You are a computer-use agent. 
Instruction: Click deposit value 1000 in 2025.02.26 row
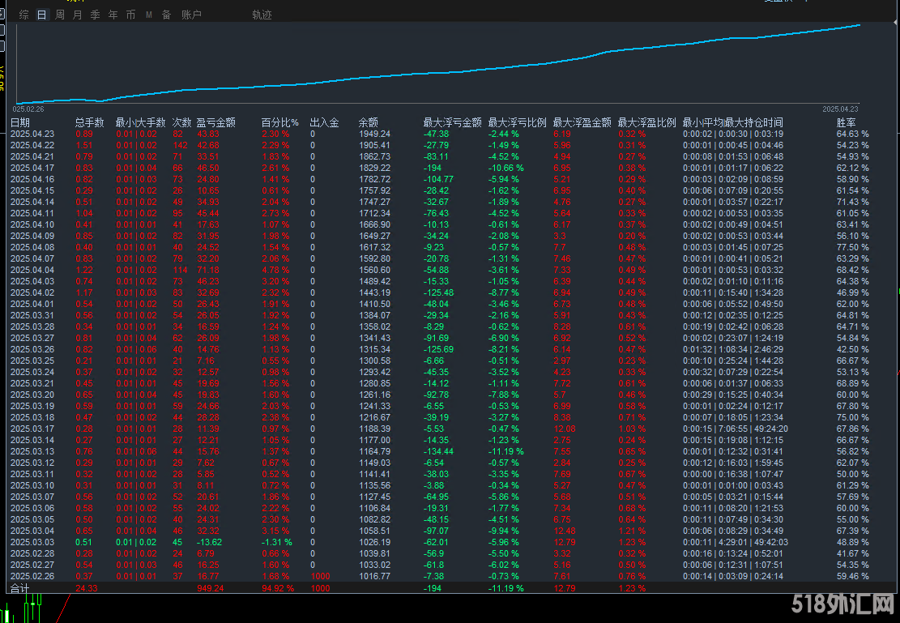pyautogui.click(x=320, y=576)
